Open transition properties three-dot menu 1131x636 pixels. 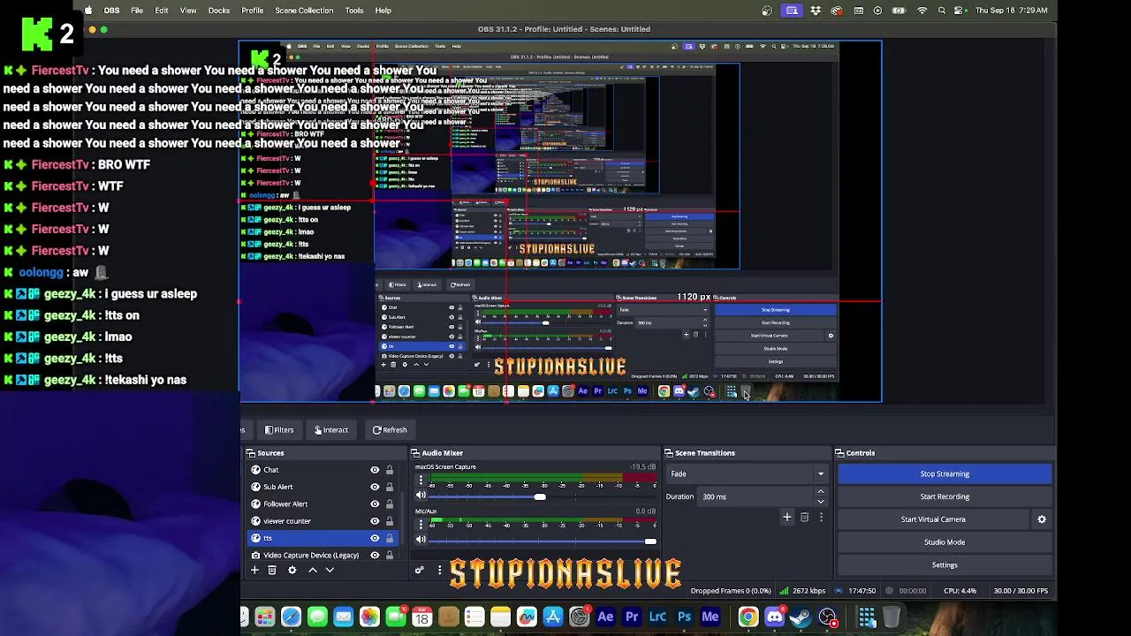(821, 518)
